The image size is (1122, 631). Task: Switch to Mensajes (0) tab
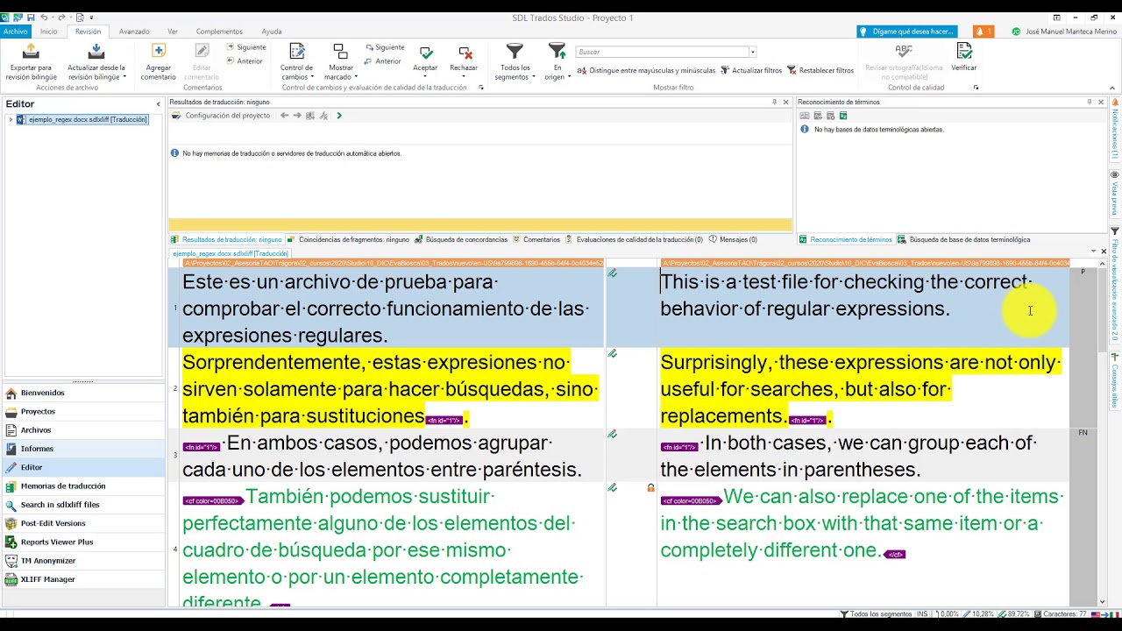pos(734,239)
